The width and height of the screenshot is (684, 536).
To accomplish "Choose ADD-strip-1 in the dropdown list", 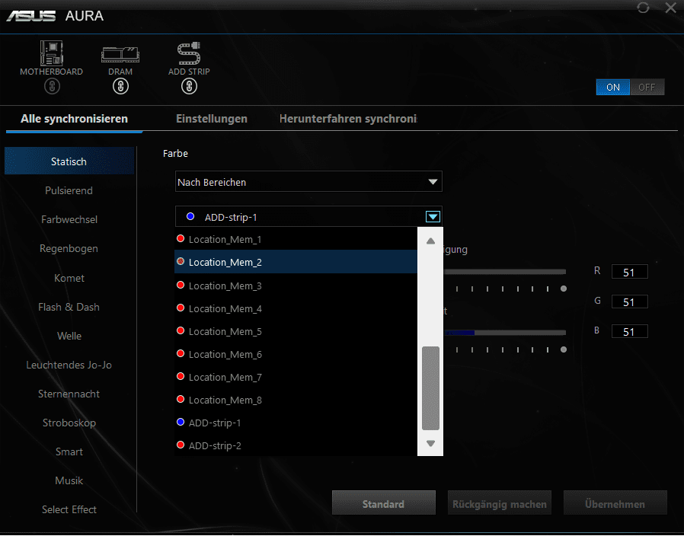I will point(296,423).
